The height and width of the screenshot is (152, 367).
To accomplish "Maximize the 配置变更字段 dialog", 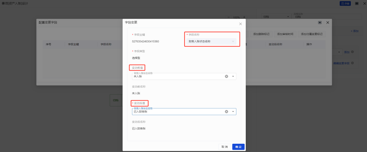I will tap(320, 23).
